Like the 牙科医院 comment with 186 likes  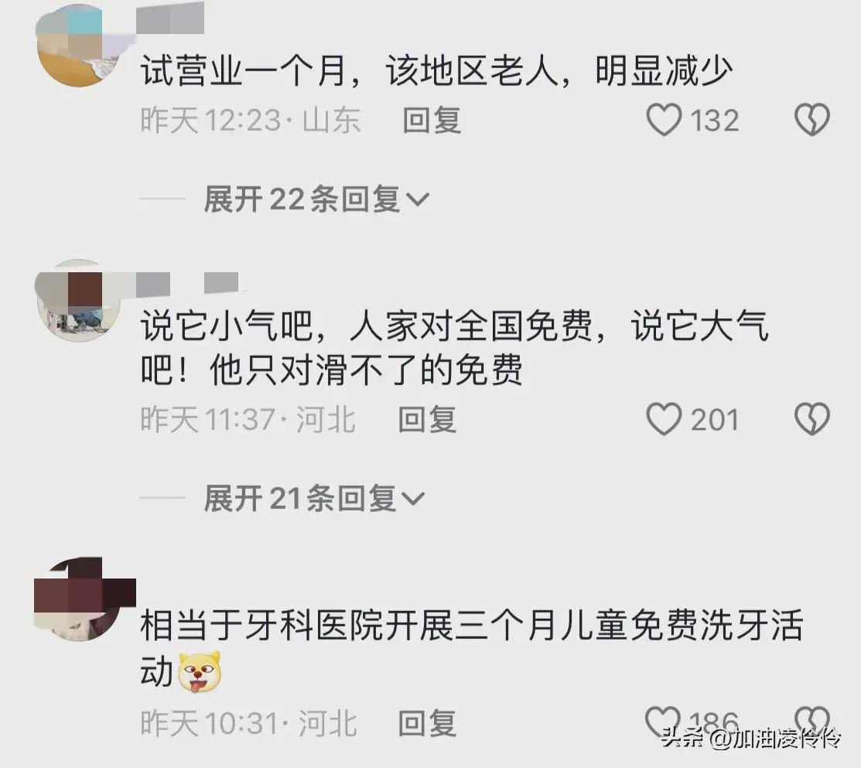click(x=663, y=722)
